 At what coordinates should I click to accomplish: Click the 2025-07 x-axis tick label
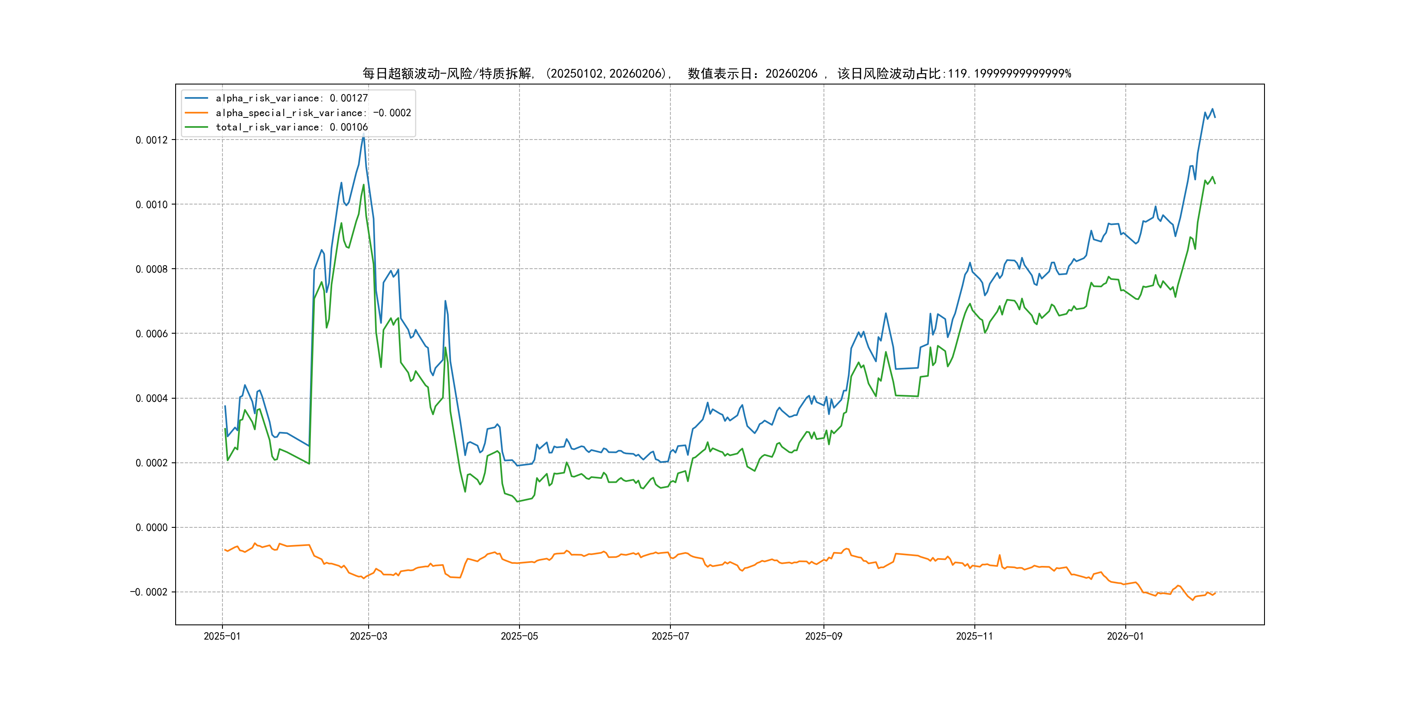pyautogui.click(x=670, y=636)
